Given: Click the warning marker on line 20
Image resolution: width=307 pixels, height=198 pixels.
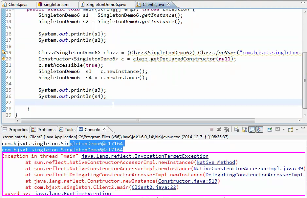Looking at the screenshot, I should (3, 59).
